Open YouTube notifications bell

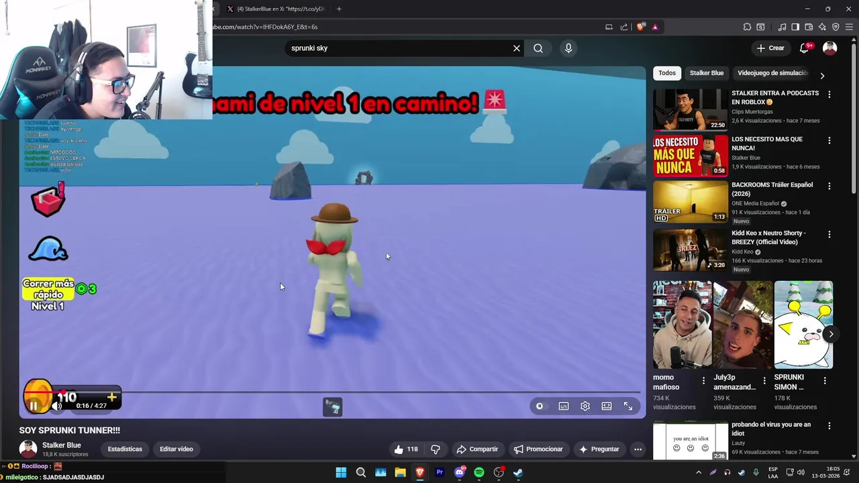coord(804,48)
